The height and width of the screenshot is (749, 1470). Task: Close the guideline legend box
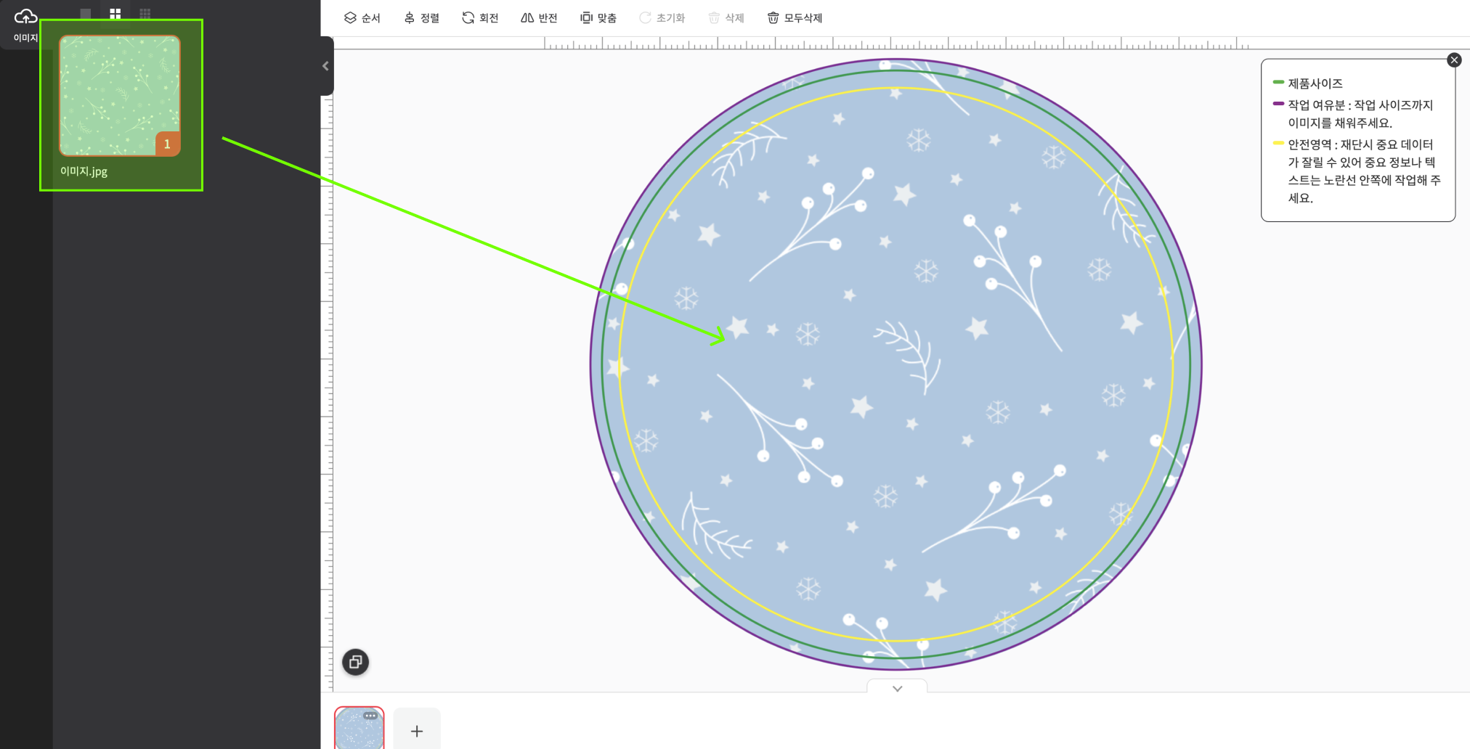[x=1454, y=60]
